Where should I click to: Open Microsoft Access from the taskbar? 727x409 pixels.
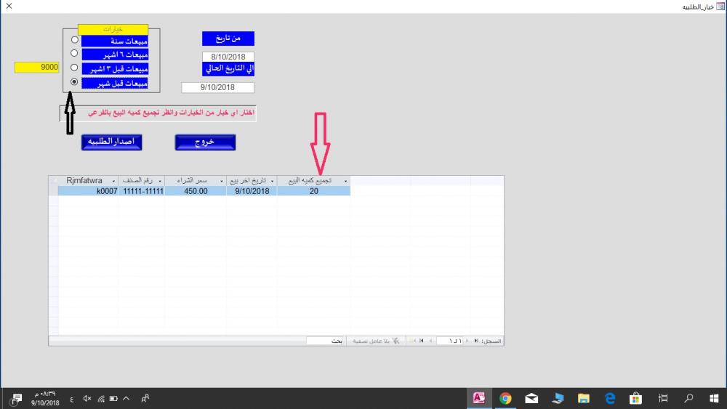(x=478, y=398)
